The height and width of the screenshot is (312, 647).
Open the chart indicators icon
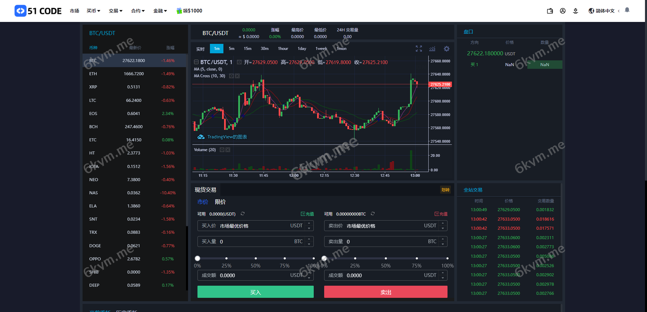tap(432, 49)
